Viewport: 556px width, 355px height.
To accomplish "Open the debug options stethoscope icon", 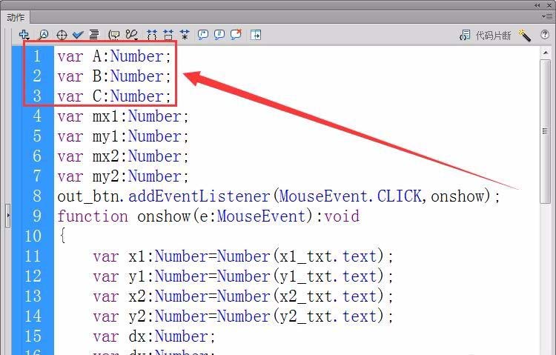I will [x=131, y=35].
